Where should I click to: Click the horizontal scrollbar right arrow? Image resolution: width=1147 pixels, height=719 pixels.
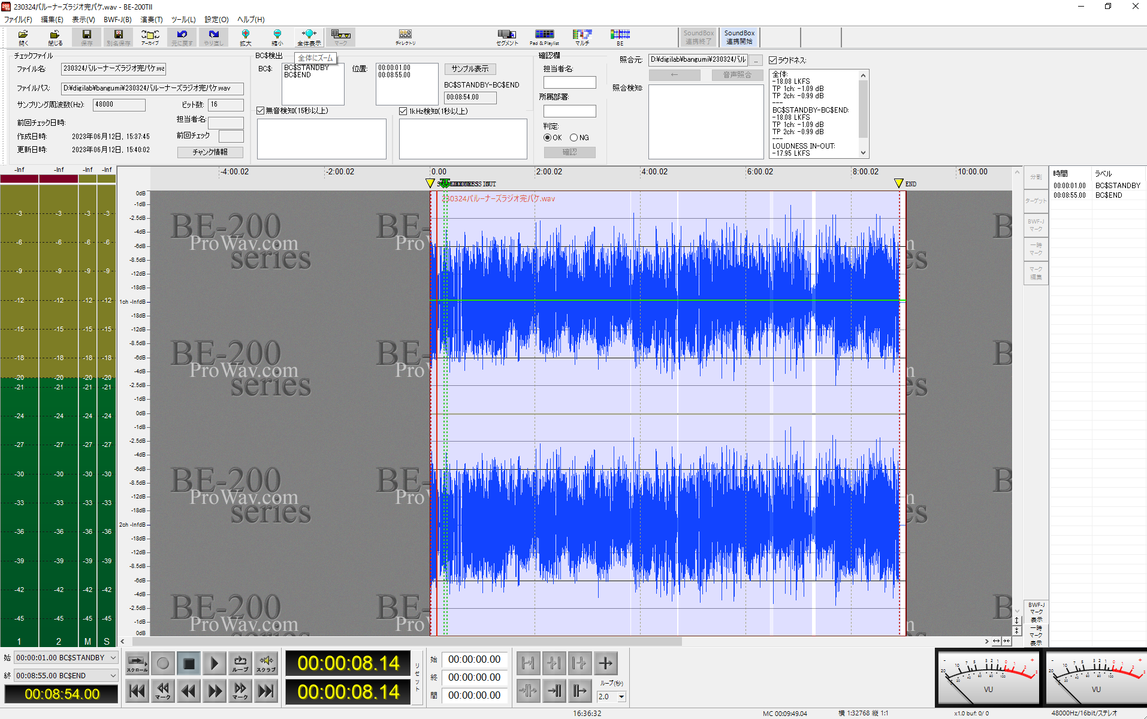click(986, 641)
